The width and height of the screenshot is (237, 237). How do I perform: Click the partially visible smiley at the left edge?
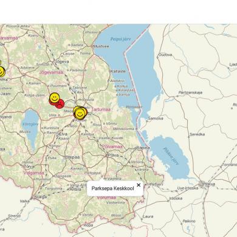pos(2,72)
